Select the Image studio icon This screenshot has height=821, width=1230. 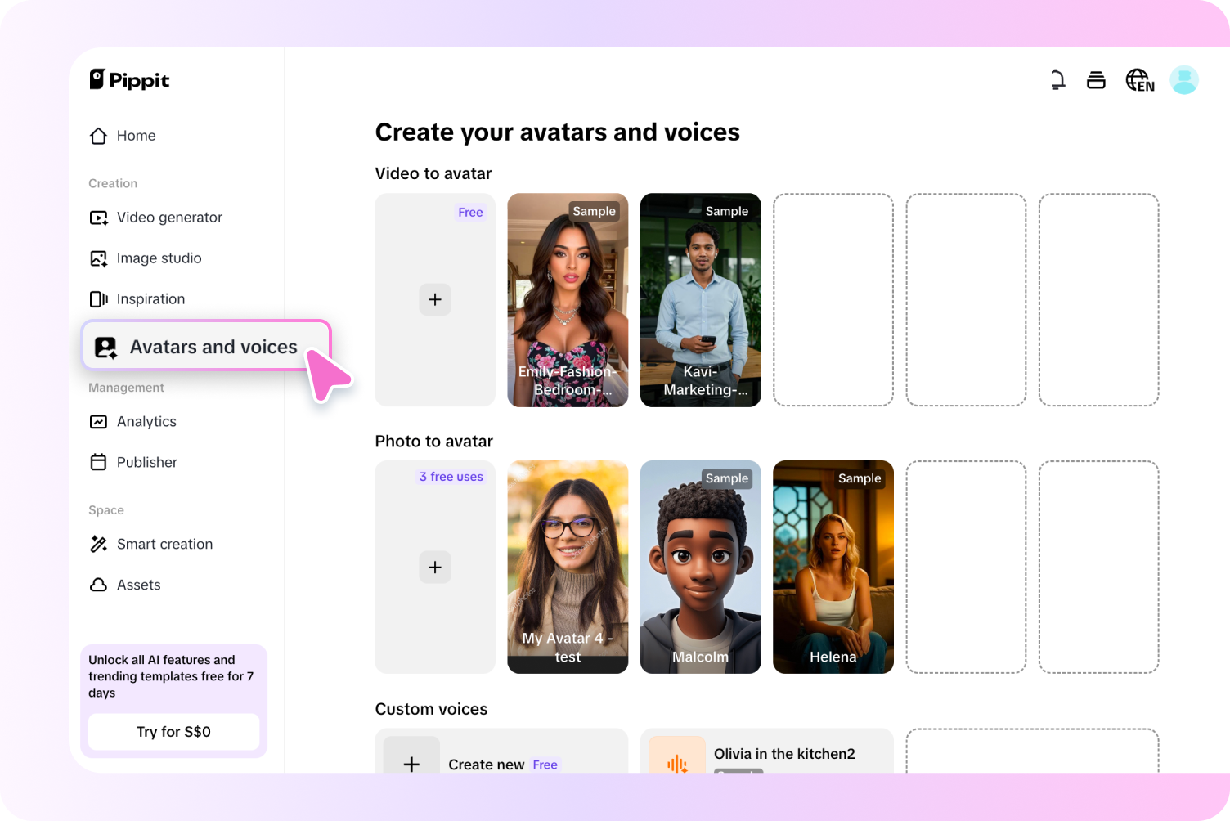[x=98, y=258]
